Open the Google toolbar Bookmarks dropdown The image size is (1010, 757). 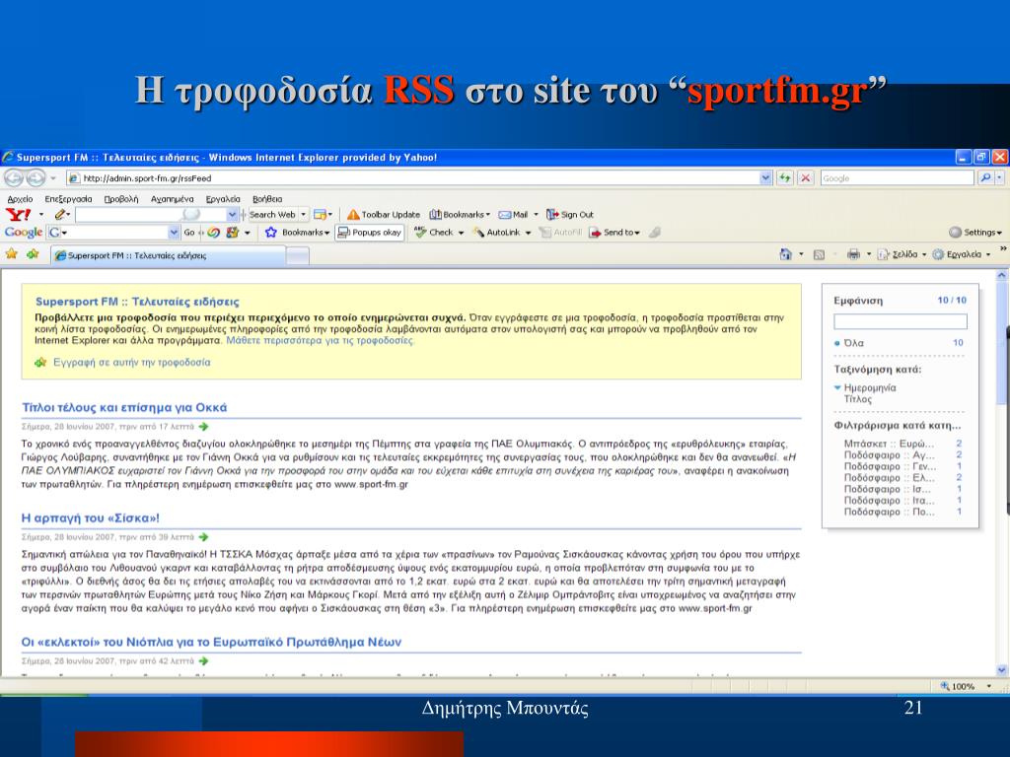[298, 233]
